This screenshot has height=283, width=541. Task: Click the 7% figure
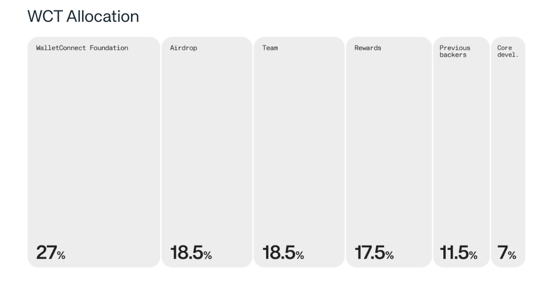(507, 252)
